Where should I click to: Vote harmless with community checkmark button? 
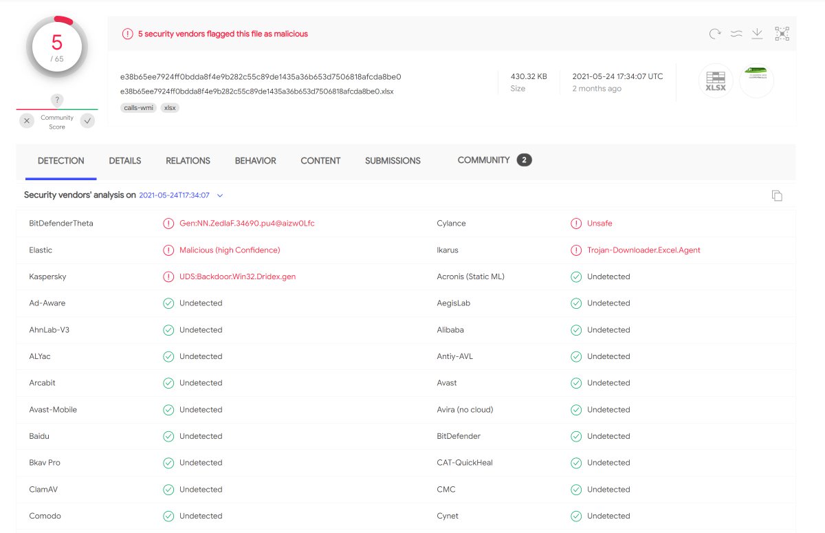point(87,121)
